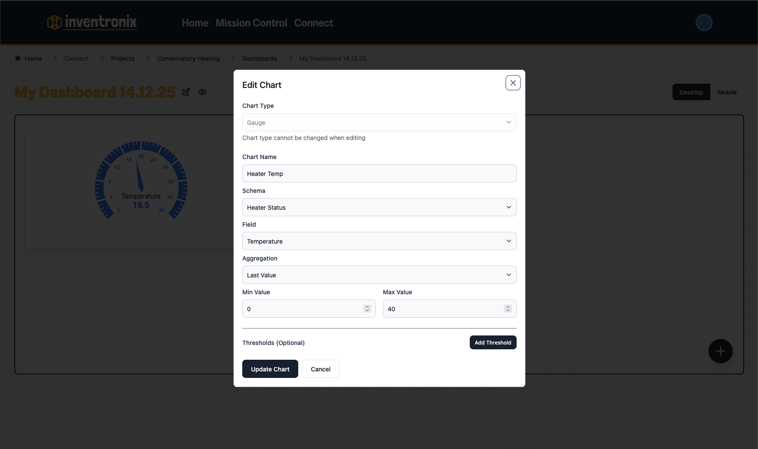The height and width of the screenshot is (449, 758).
Task: Click the Chart Name input field
Action: 379,173
